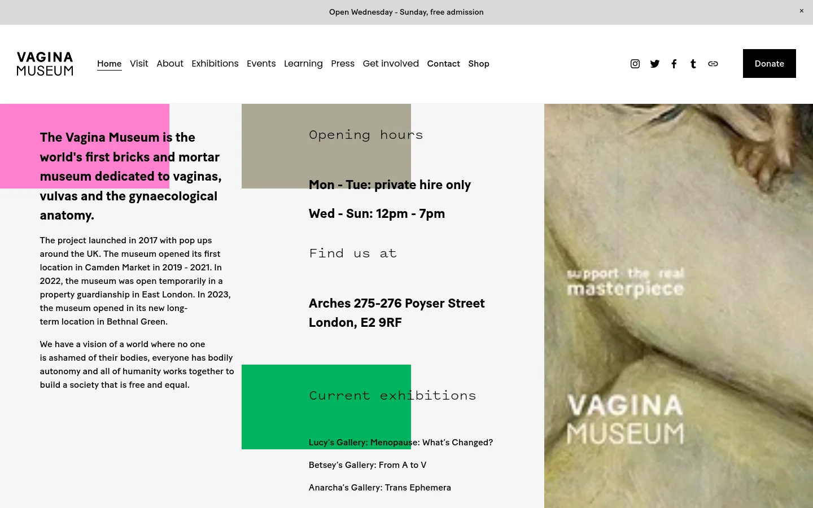Image resolution: width=813 pixels, height=508 pixels.
Task: Open Anarcha's Gallery Trans Ephemera link
Action: (380, 488)
